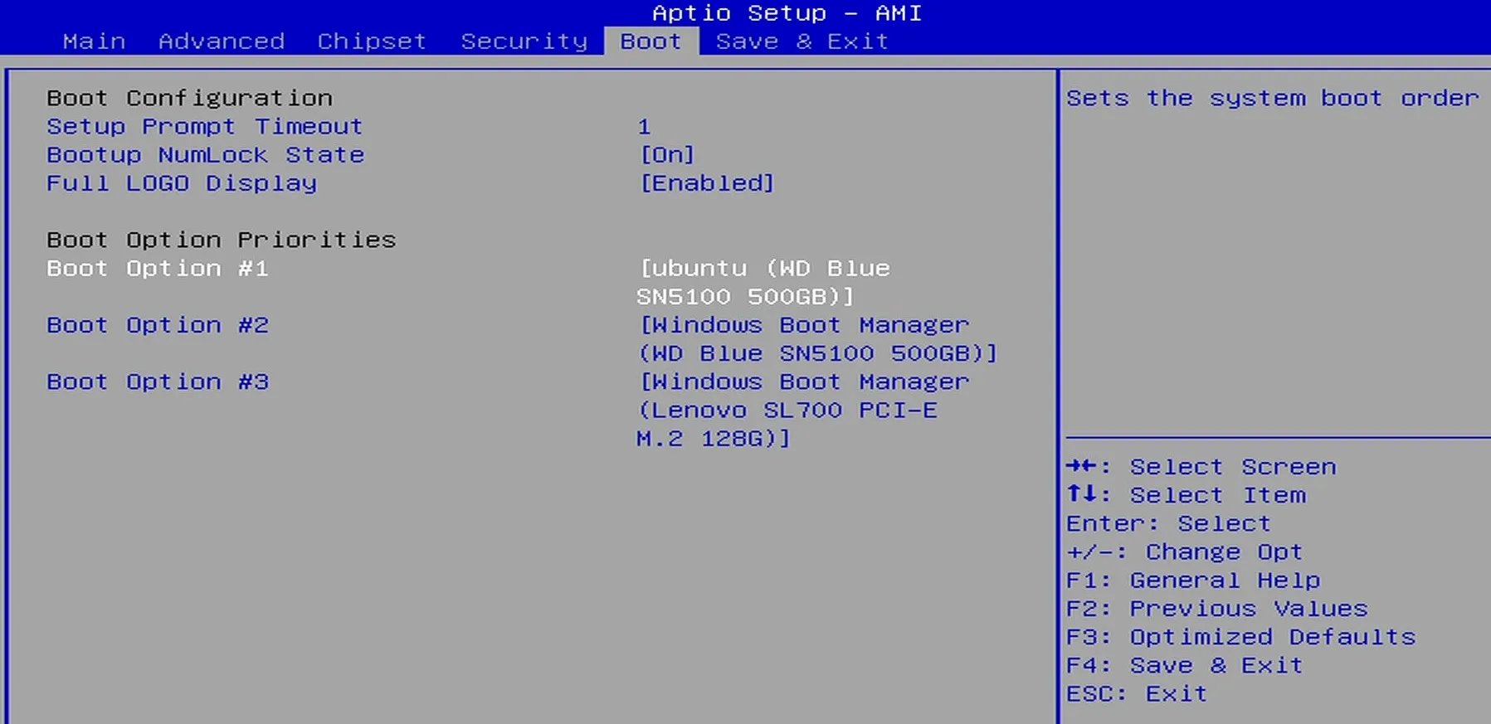This screenshot has height=724, width=1491.
Task: Click the 'F3: Optimized Defaults' hint
Action: pyautogui.click(x=1240, y=637)
